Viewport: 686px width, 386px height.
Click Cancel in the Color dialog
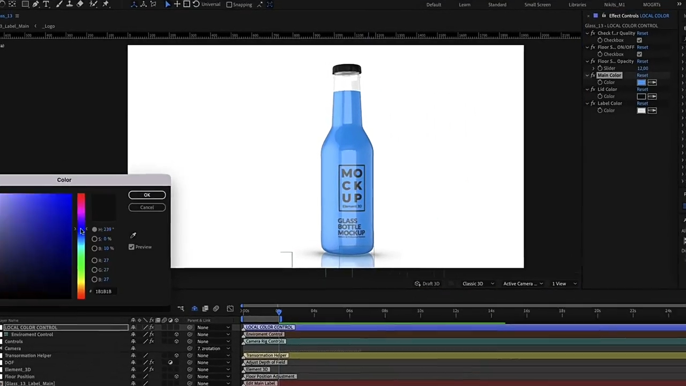tap(147, 207)
